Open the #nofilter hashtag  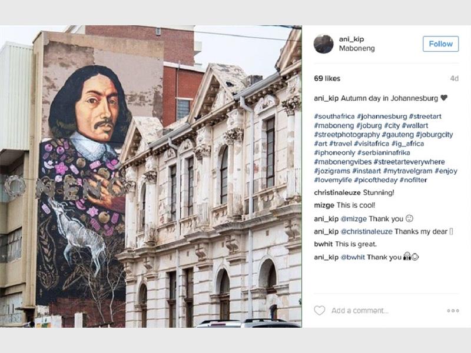pos(413,180)
